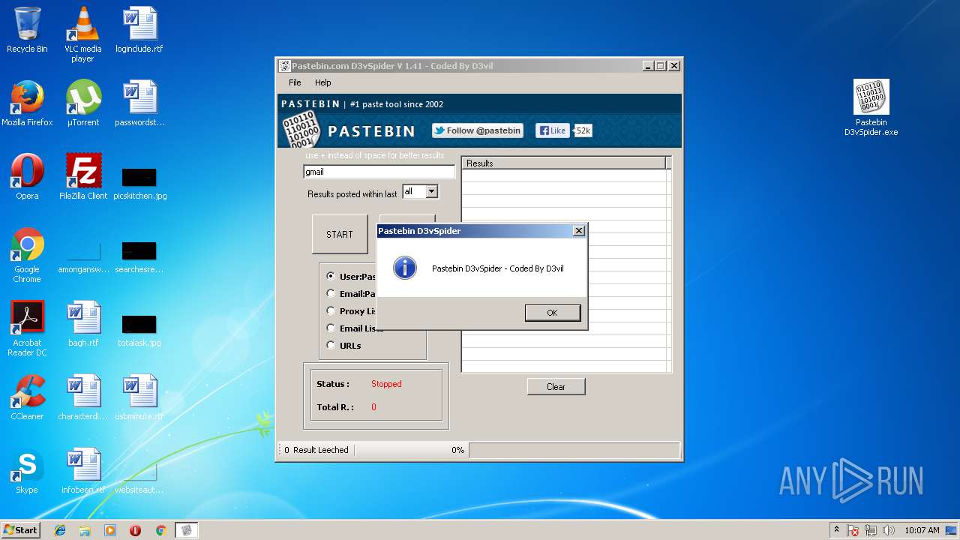Click the network tray icon
This screenshot has width=960, height=540.
coord(871,530)
